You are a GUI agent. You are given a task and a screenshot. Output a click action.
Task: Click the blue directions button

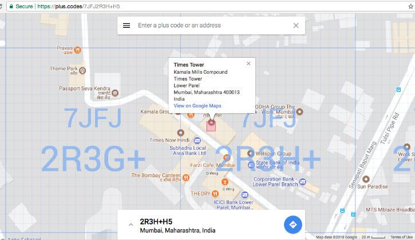pos(293,225)
